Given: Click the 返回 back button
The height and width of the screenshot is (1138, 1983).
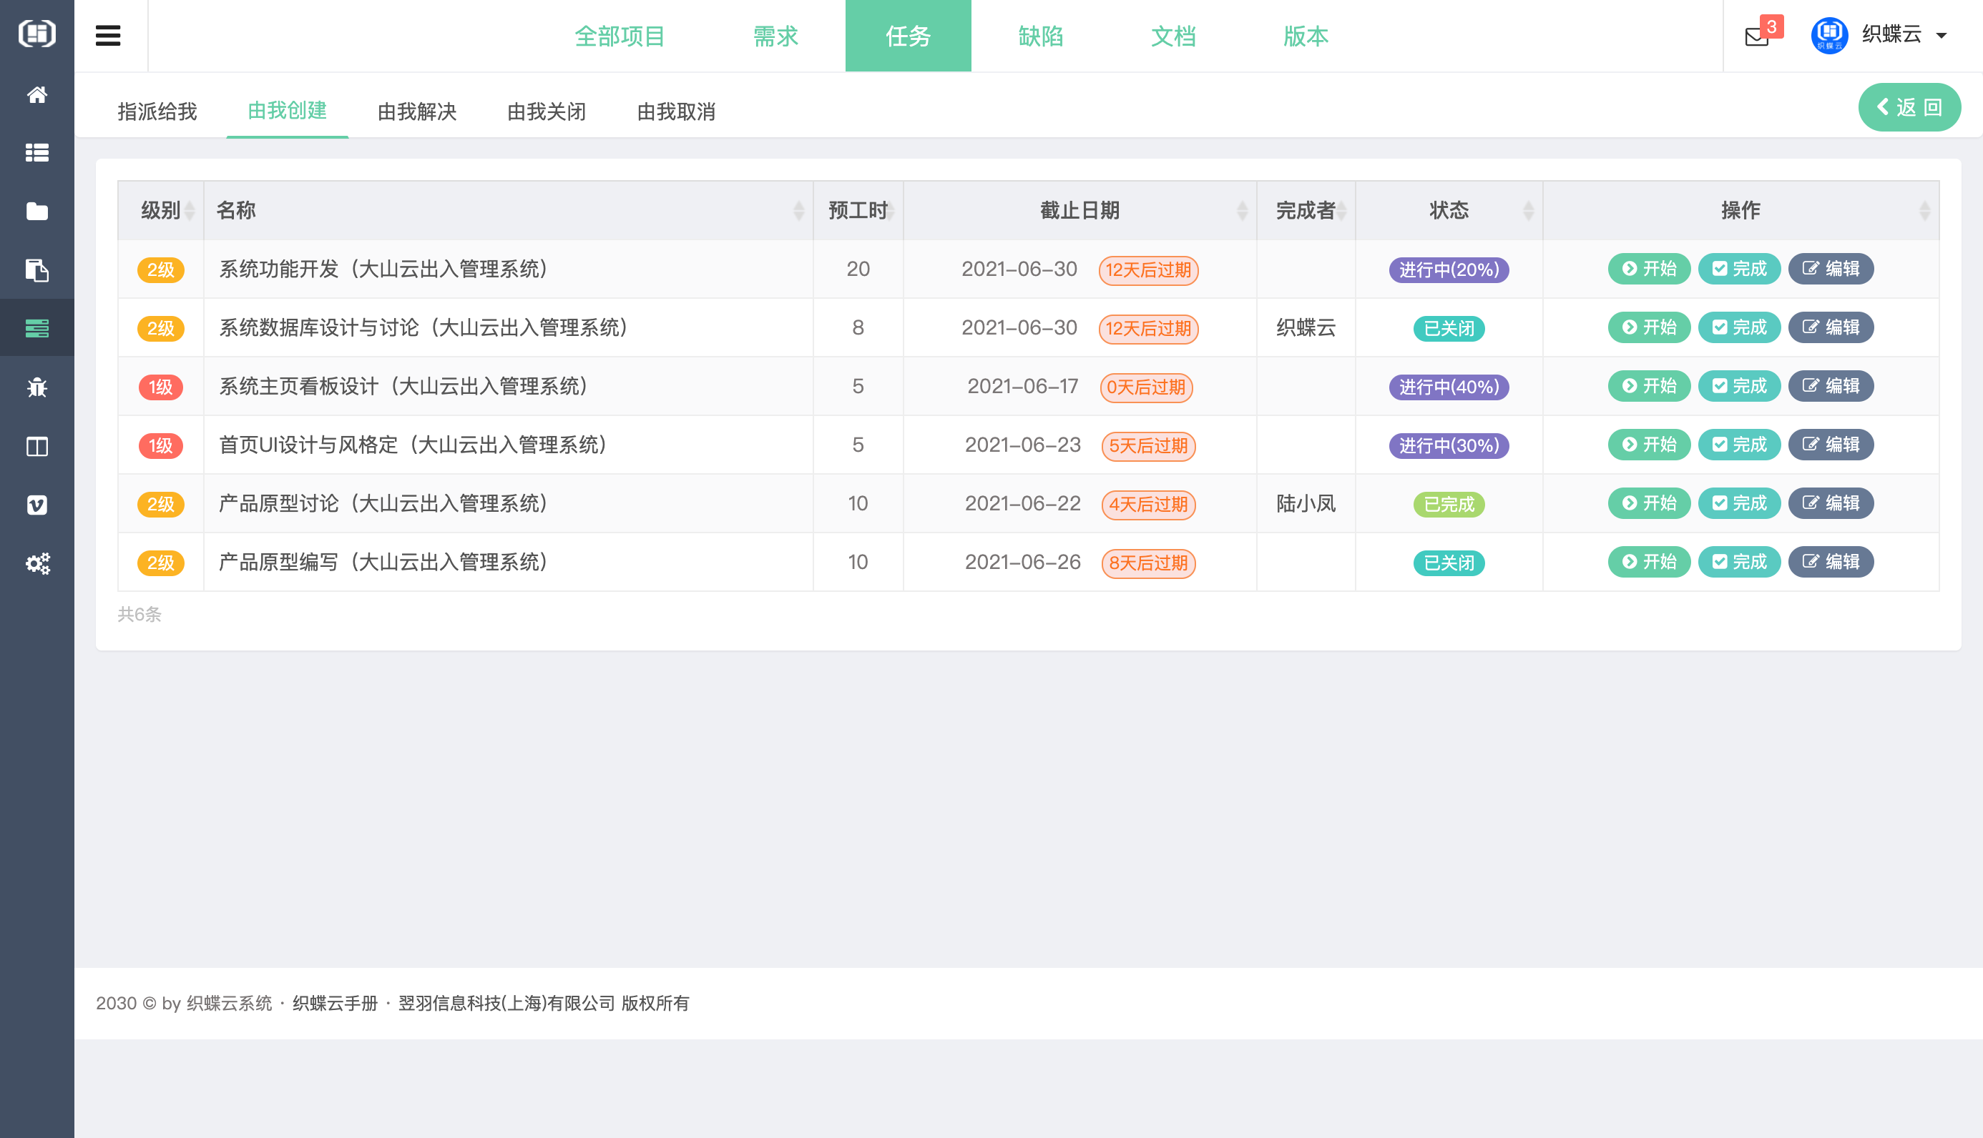Looking at the screenshot, I should (1908, 107).
